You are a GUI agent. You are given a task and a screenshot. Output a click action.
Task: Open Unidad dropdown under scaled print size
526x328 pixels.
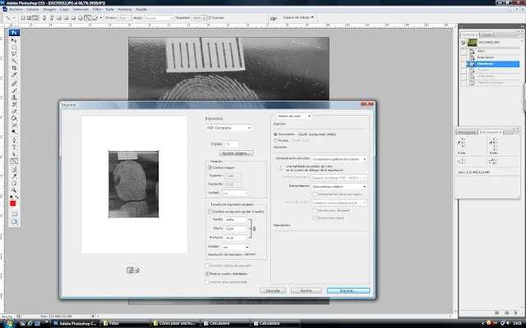[x=236, y=247]
